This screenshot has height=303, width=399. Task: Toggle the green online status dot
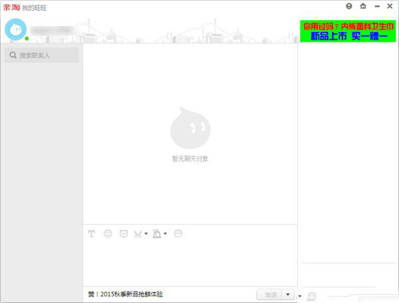click(27, 39)
